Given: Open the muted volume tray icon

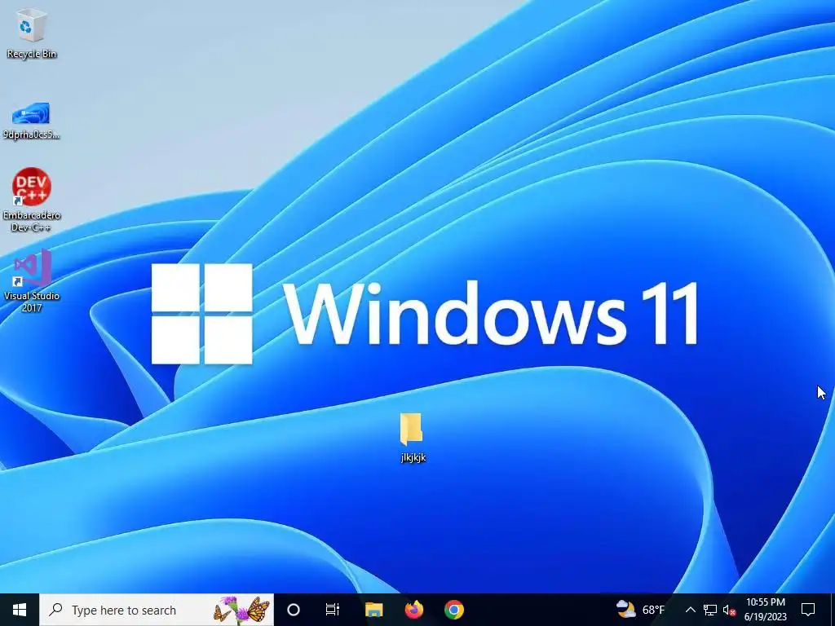Looking at the screenshot, I should point(729,610).
